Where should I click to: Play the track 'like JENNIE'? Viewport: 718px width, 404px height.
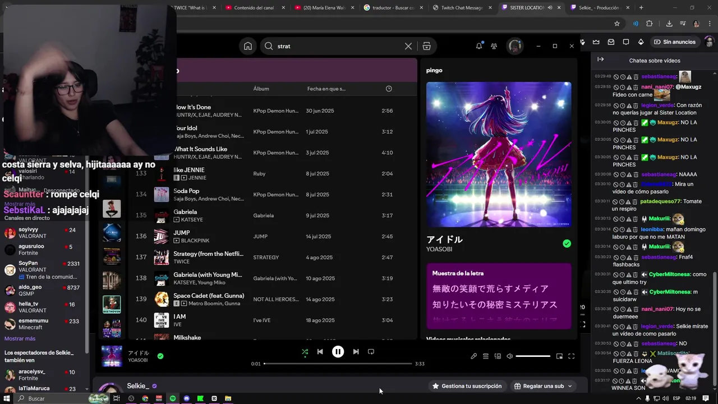pyautogui.click(x=273, y=173)
